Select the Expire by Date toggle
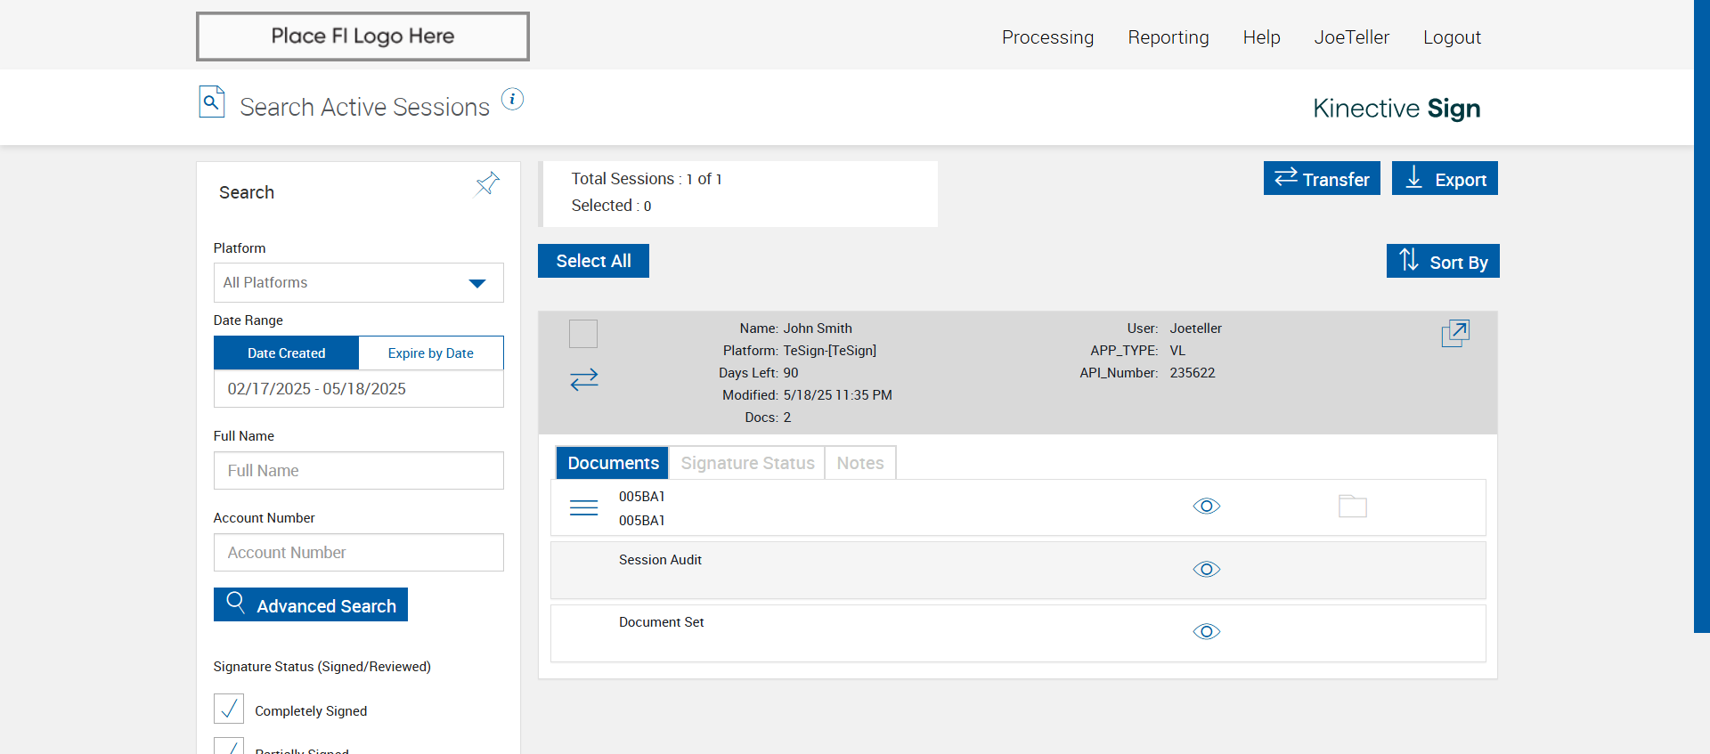The width and height of the screenshot is (1710, 754). (430, 353)
